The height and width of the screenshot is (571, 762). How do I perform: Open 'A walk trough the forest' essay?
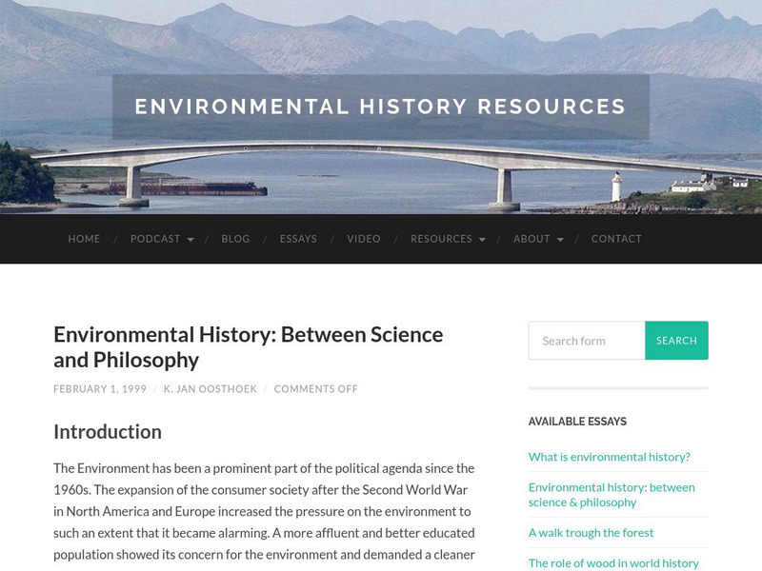(591, 533)
